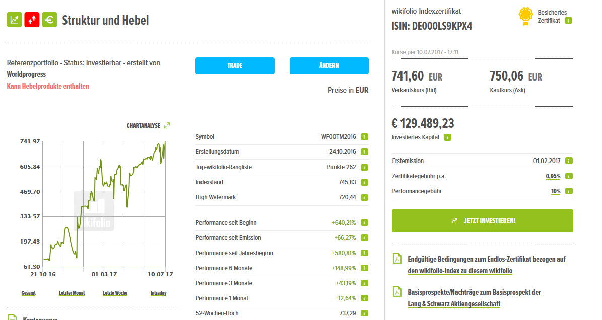
Task: Open the info icon beside High Watermark
Action: pos(363,197)
